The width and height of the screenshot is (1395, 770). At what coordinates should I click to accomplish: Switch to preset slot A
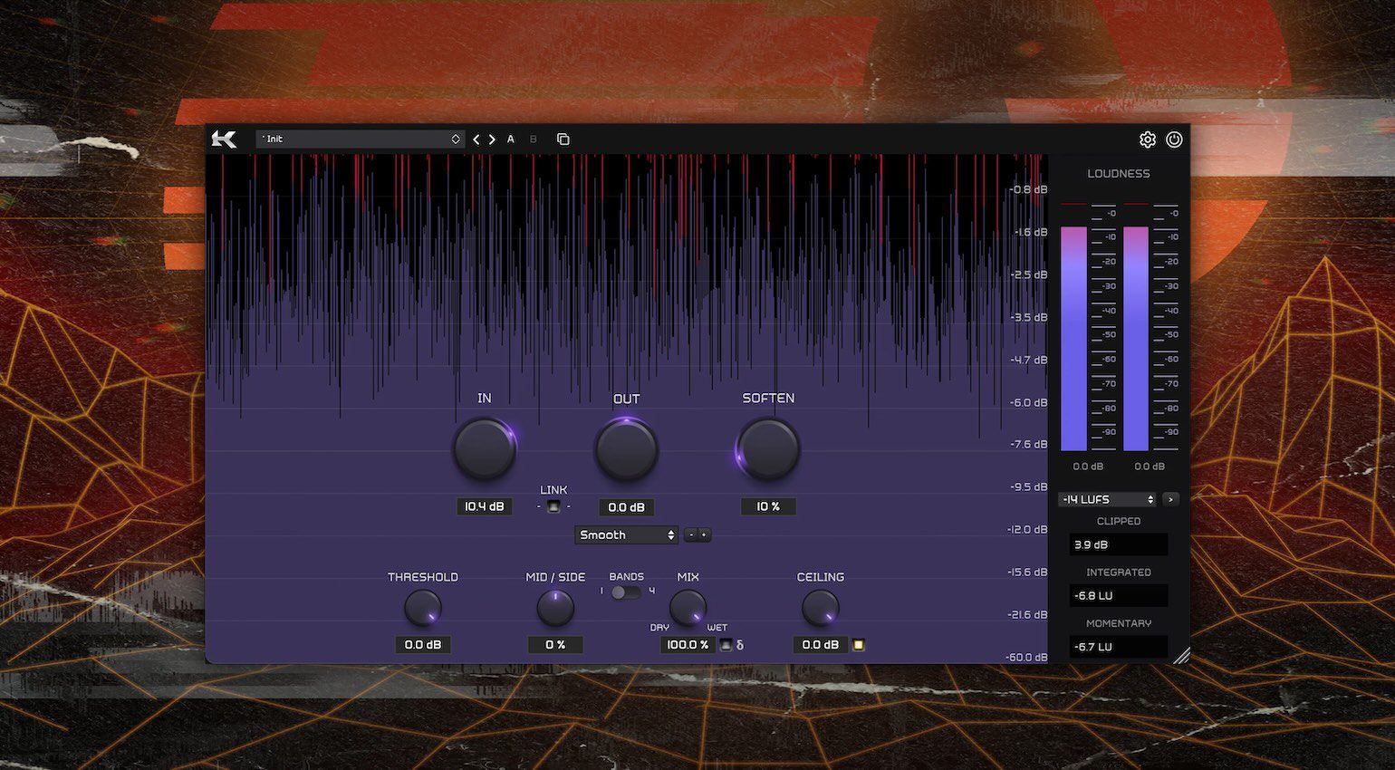click(511, 140)
